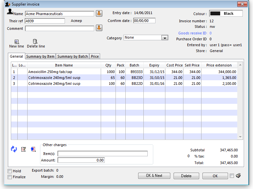The image size is (253, 189).
Task: Check the print checkbox beside OK button
Action: 232,176
